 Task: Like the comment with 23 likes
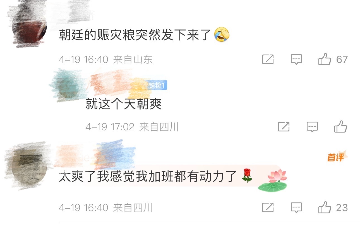(325, 207)
